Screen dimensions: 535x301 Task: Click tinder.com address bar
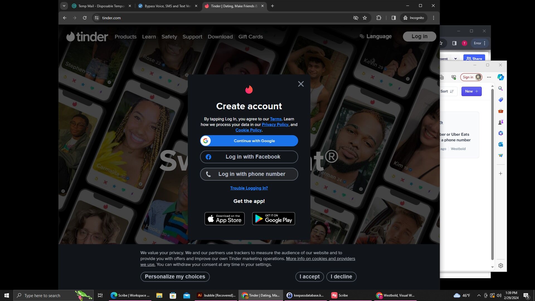click(223, 18)
